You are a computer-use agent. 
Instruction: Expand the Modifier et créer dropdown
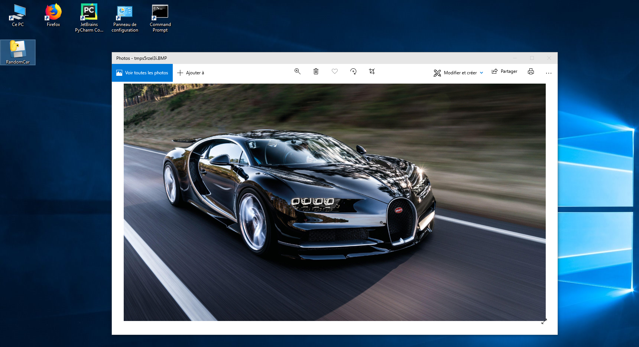click(x=458, y=73)
